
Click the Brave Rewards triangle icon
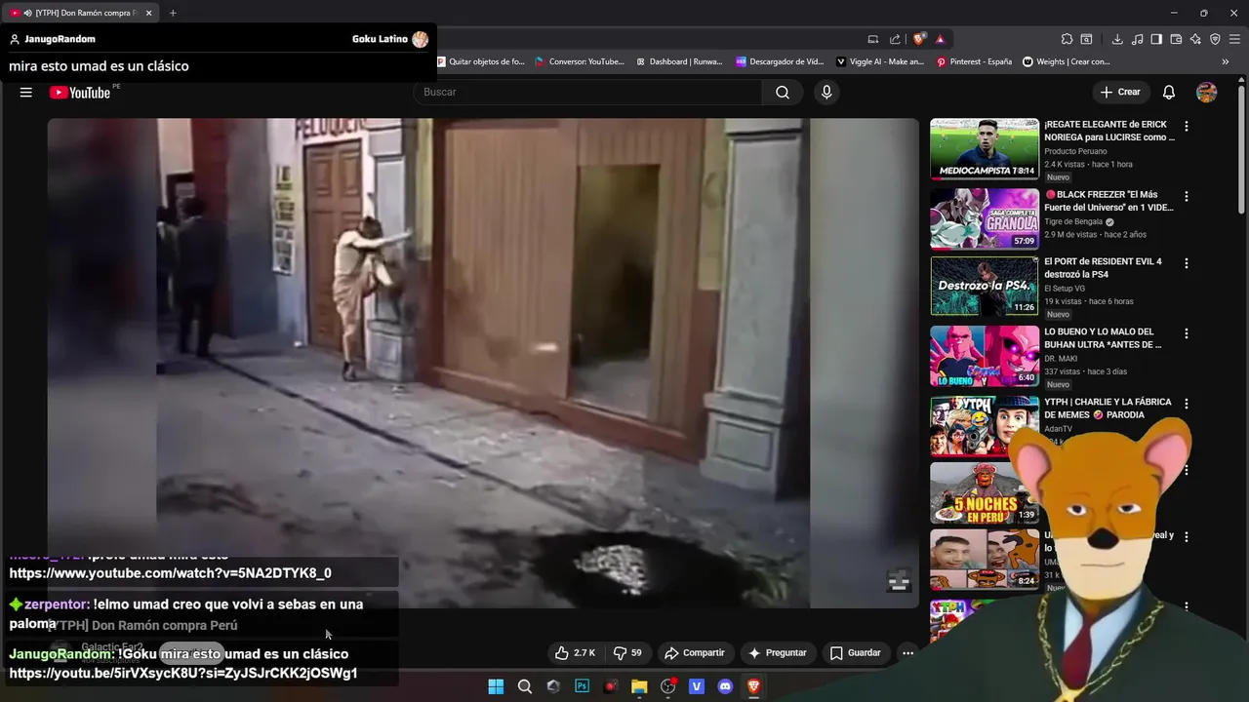click(940, 39)
